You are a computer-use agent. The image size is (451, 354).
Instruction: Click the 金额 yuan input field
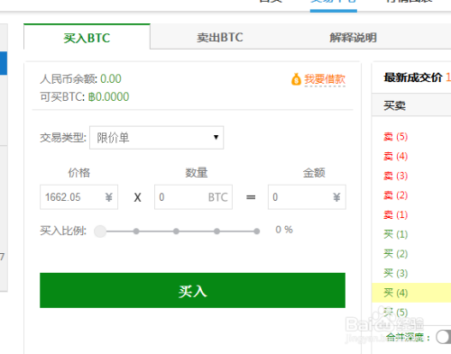(307, 197)
